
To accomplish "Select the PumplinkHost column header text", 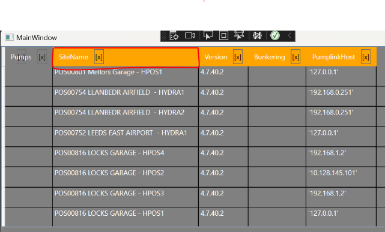I will point(334,57).
